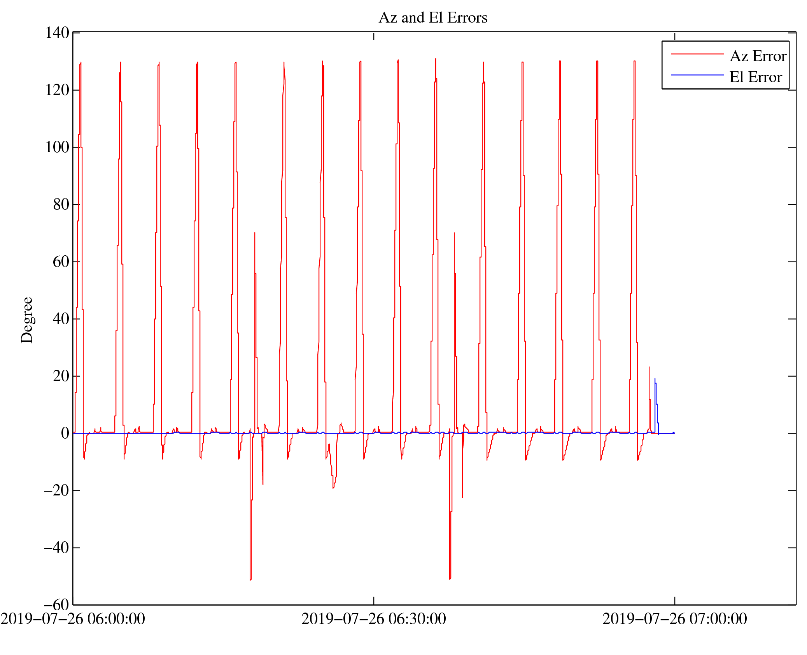Click the 60 y-axis tick label
Viewport: 807px width, 655px height.
pos(61,262)
